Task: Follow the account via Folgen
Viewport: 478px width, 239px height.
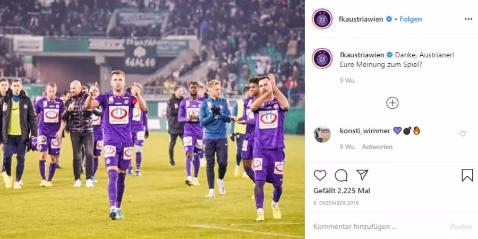Action: pos(411,19)
